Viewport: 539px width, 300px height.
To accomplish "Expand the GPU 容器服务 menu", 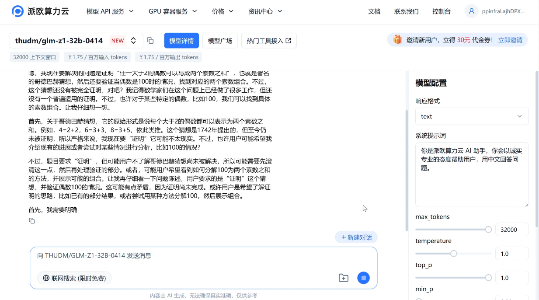I will pos(173,11).
